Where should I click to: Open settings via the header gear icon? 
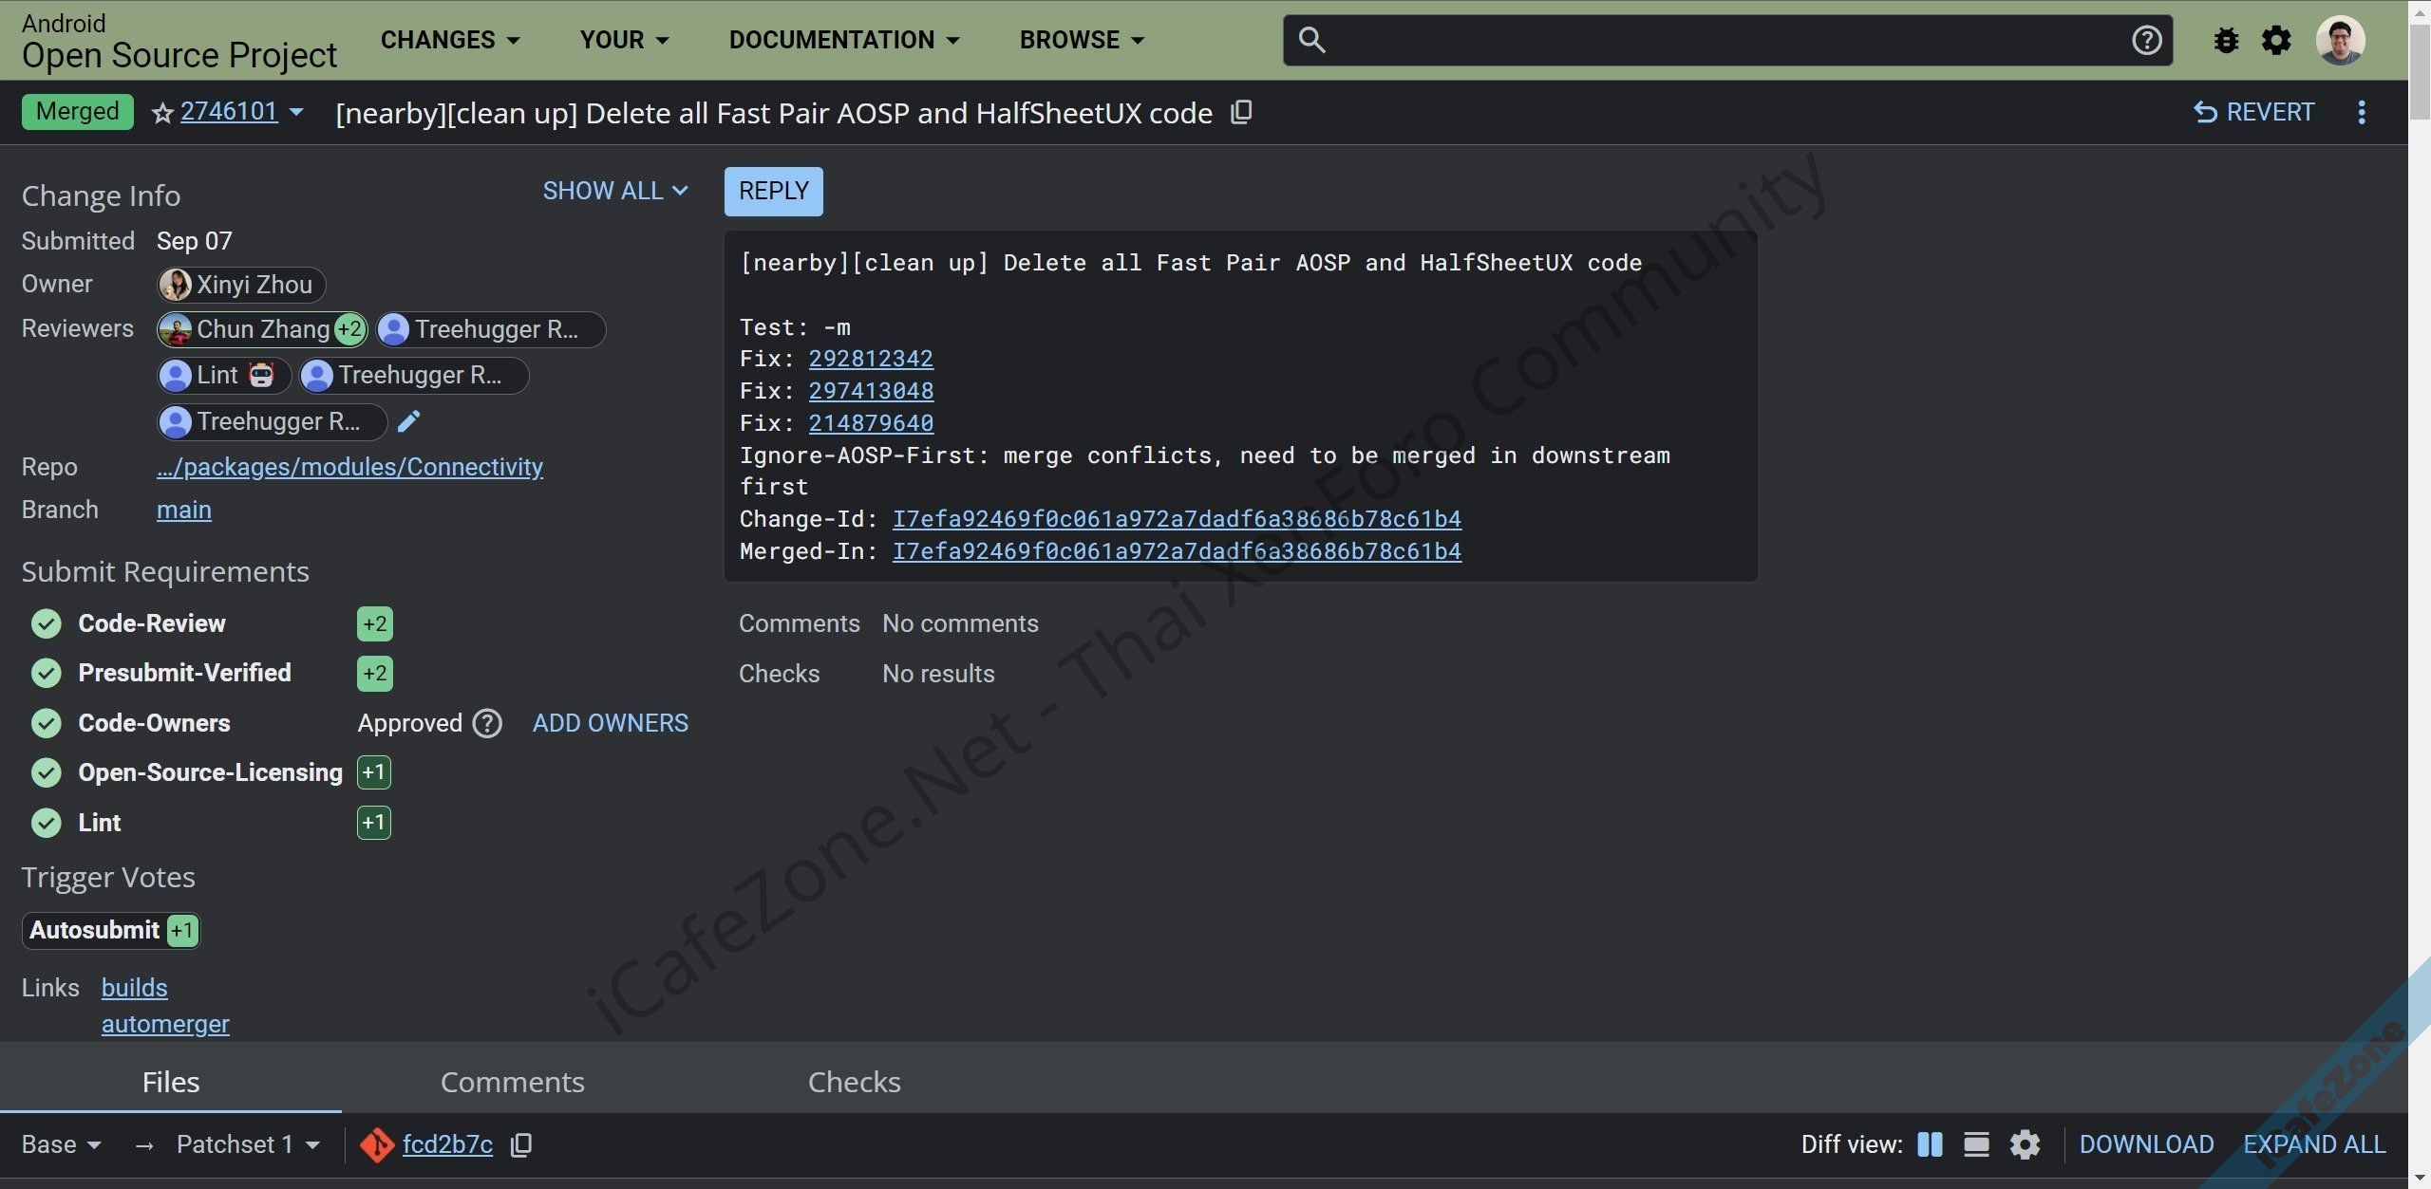click(x=2276, y=40)
